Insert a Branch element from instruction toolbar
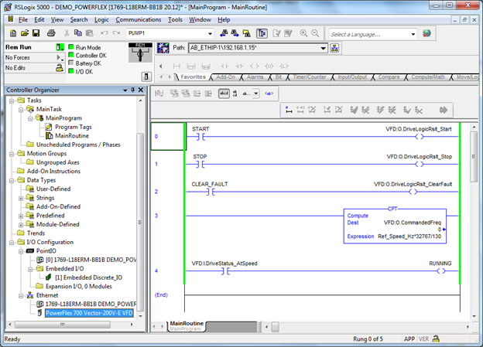Viewport: 483px width, 347px height. pos(191,66)
